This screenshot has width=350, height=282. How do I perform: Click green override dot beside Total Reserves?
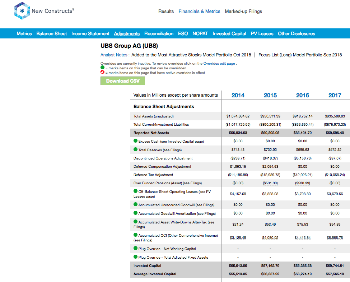click(135, 149)
